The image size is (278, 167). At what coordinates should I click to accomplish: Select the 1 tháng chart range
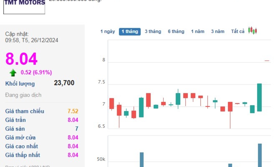(x=130, y=32)
